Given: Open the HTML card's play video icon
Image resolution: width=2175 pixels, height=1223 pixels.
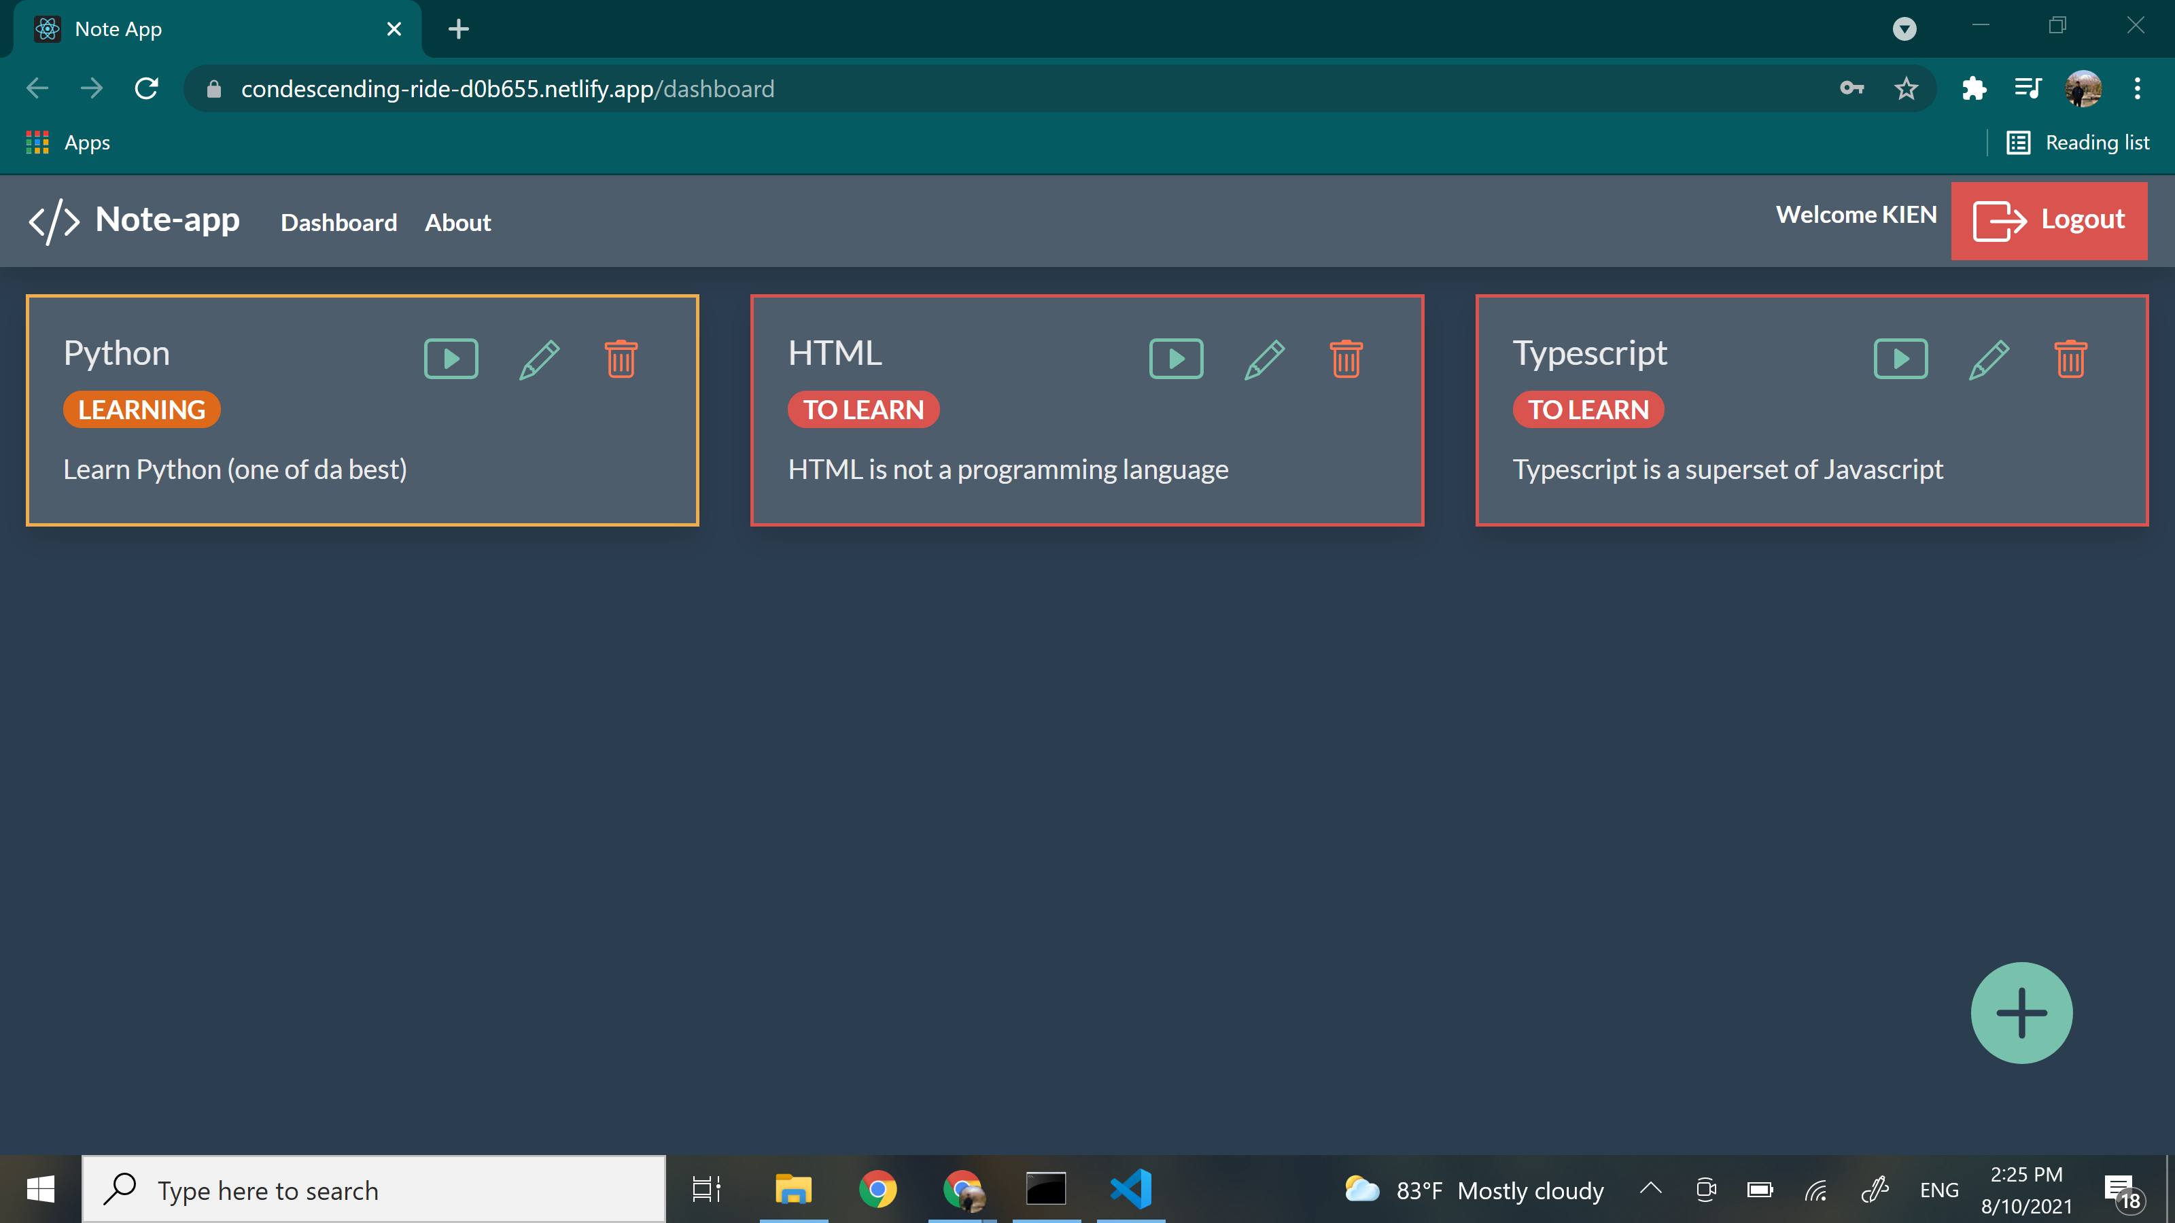Looking at the screenshot, I should pos(1175,359).
